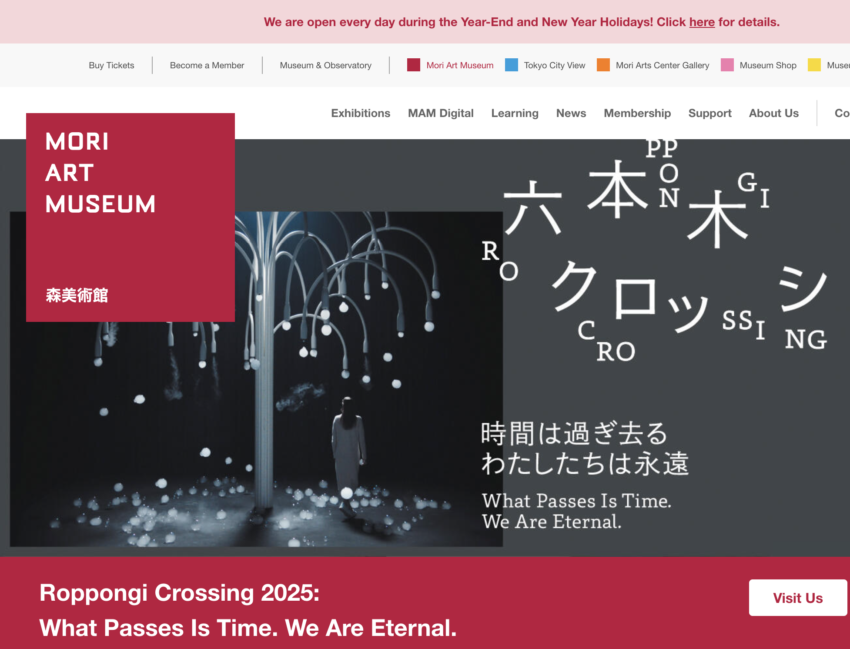
Task: Open the orange Mori Arts Center Gallery icon
Action: (603, 65)
